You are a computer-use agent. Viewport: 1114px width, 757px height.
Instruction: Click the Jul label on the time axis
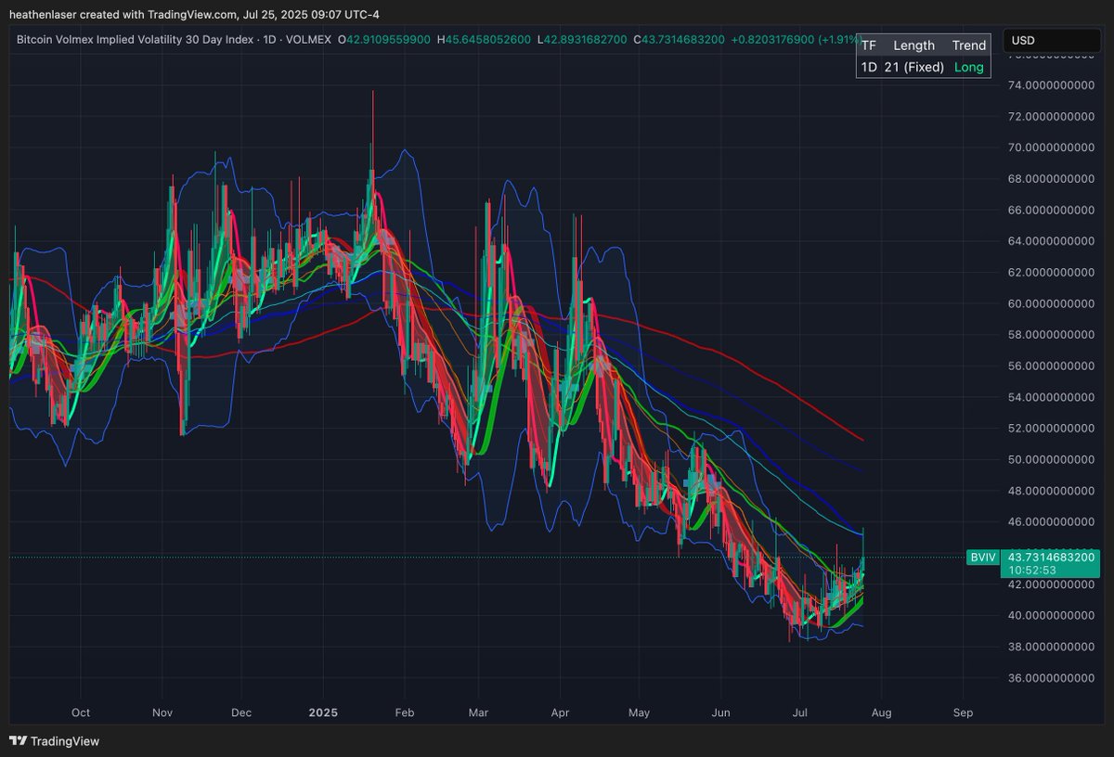(x=798, y=712)
